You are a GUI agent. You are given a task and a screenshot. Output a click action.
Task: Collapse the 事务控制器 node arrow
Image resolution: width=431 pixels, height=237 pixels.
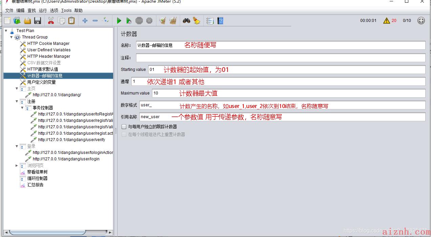pos(22,108)
